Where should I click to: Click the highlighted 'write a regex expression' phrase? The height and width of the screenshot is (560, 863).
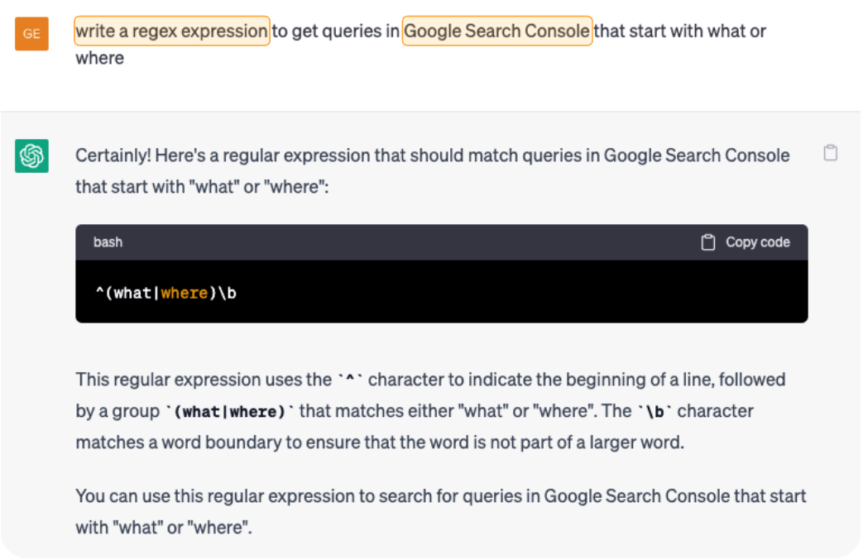click(x=171, y=31)
